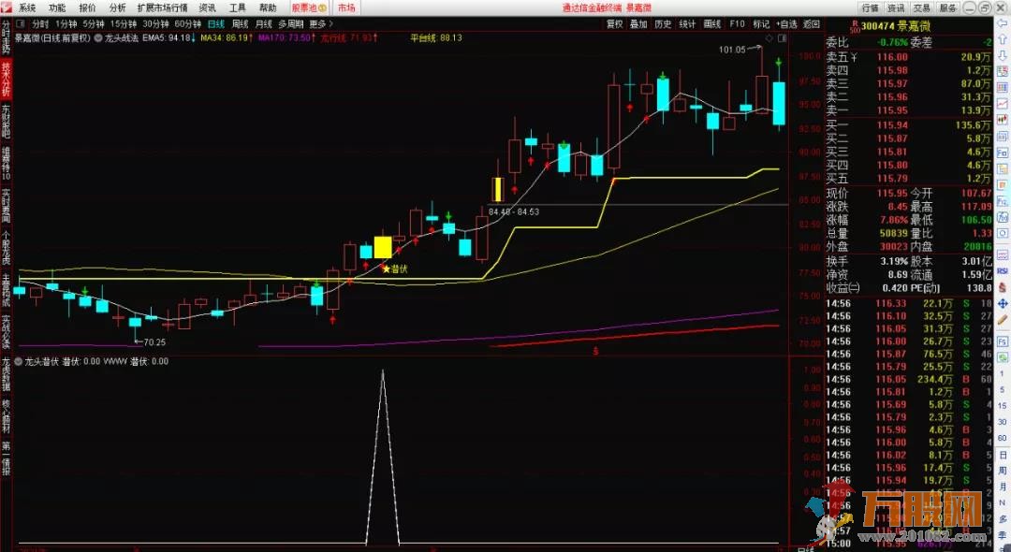
Task: Switch right toolbar period to 周
Action: point(1002,471)
